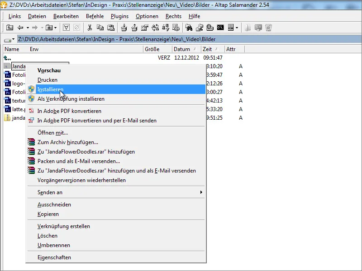
Task: Open the Bearbeiten menu
Action: coord(66,16)
